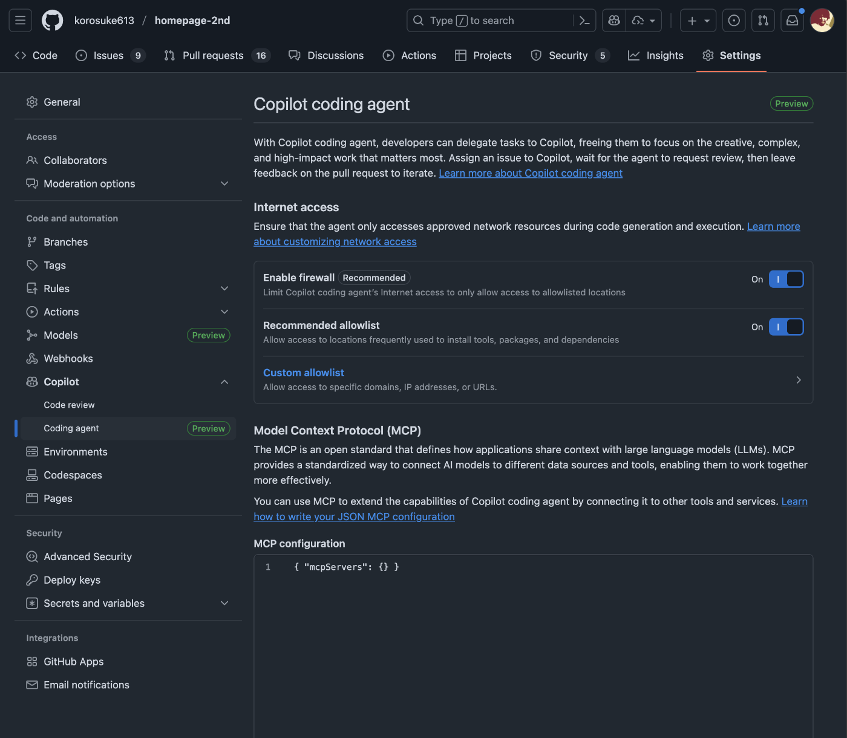The image size is (847, 738).
Task: Toggle the Recommended allowlist switch
Action: (786, 327)
